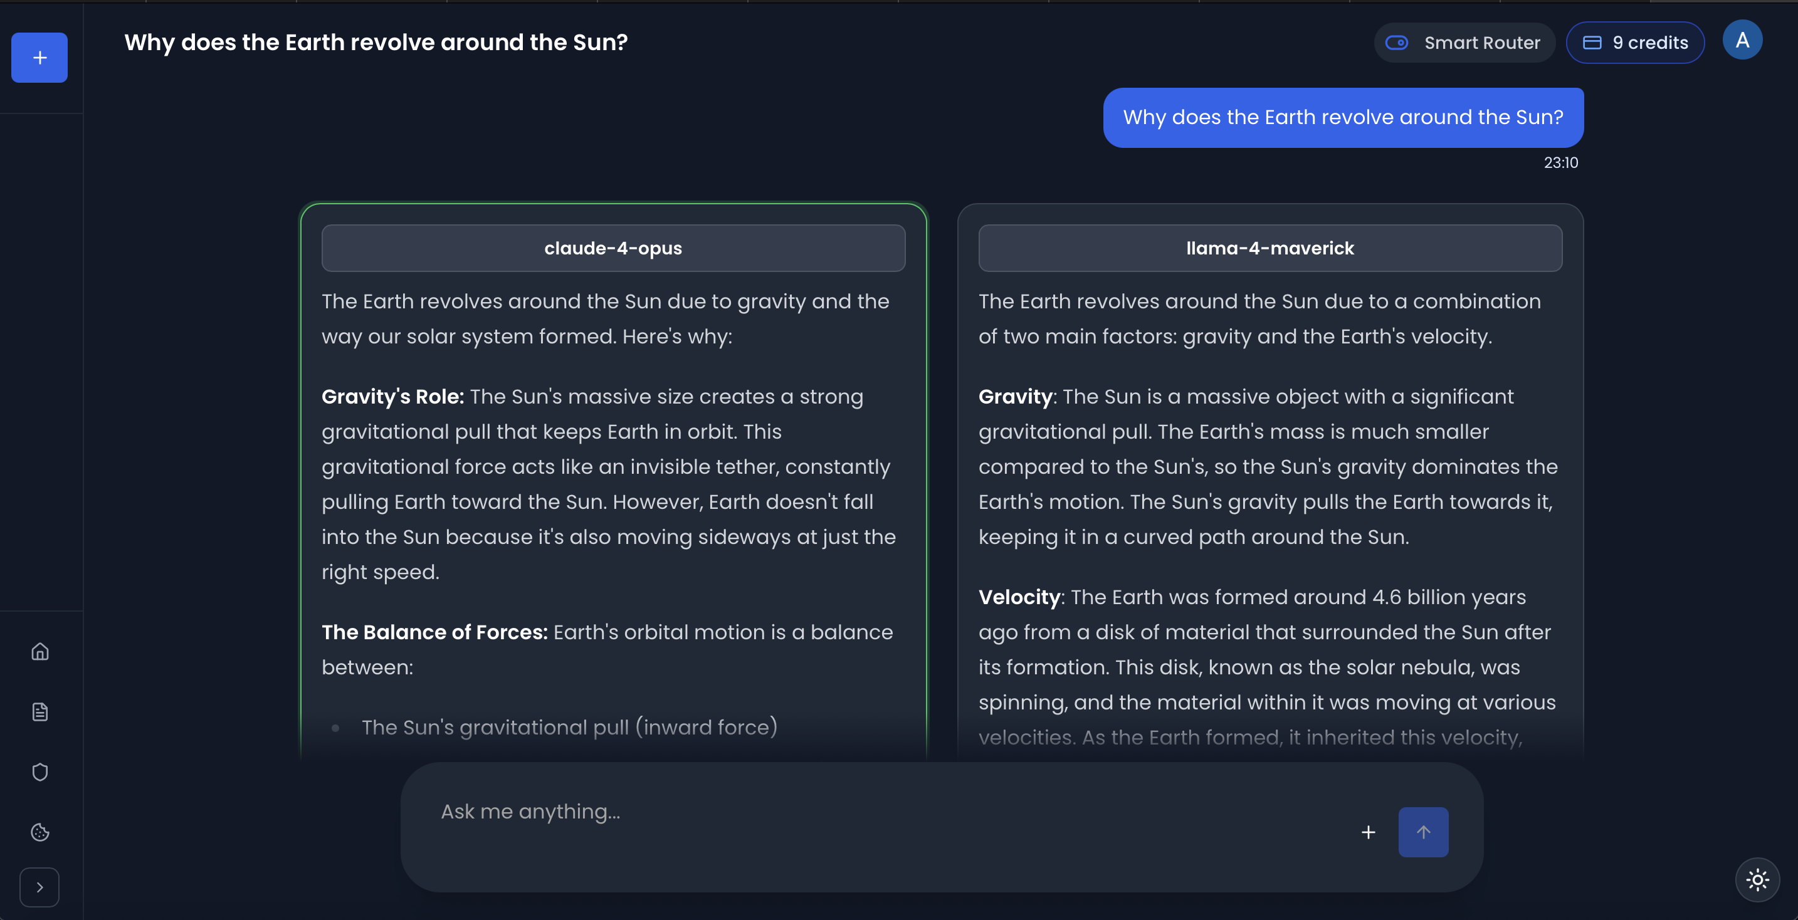Select the llama-4-maverick model header
This screenshot has height=920, width=1798.
pos(1270,248)
